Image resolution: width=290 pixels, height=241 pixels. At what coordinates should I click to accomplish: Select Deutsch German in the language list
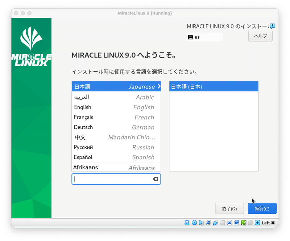(116, 127)
